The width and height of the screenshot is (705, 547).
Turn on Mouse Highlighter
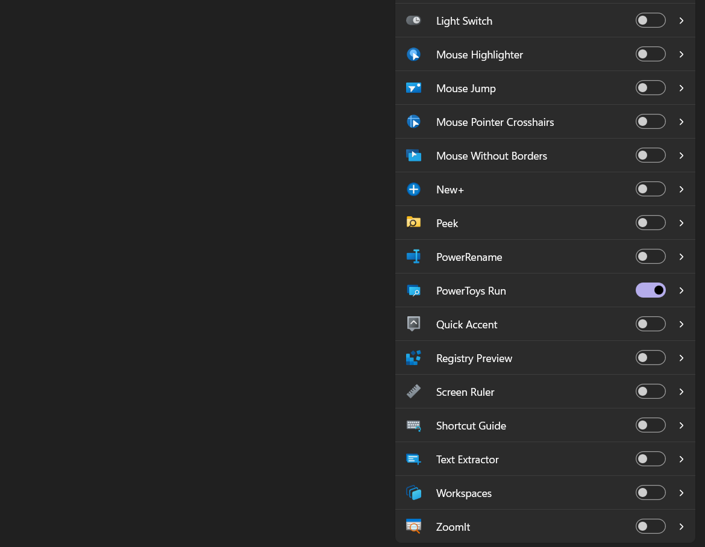(x=650, y=54)
